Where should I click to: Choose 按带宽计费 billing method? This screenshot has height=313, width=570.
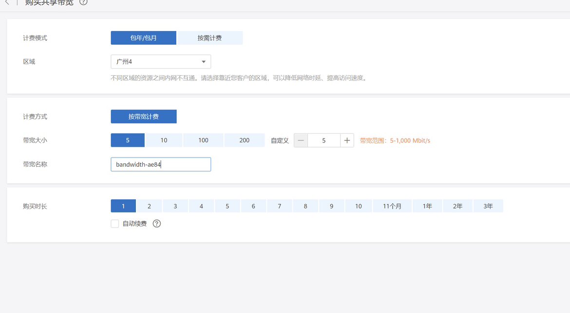144,117
